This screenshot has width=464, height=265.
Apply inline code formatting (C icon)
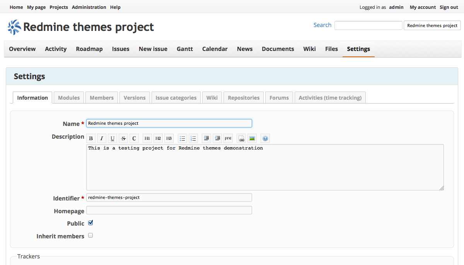(134, 138)
